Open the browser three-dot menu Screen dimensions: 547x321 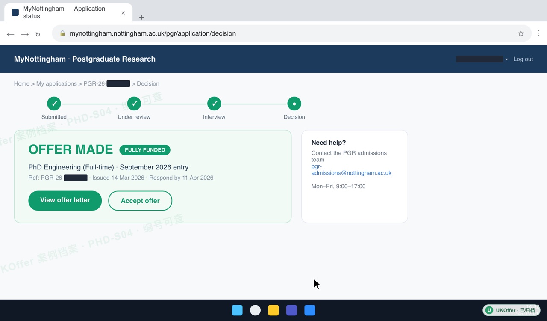tap(539, 33)
